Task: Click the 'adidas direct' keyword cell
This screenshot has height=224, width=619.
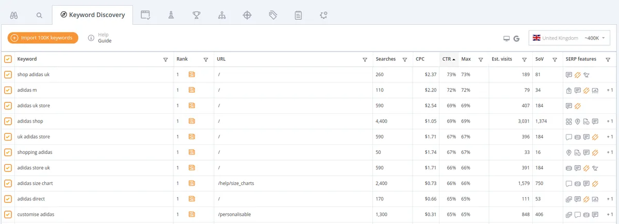Action: click(x=30, y=199)
